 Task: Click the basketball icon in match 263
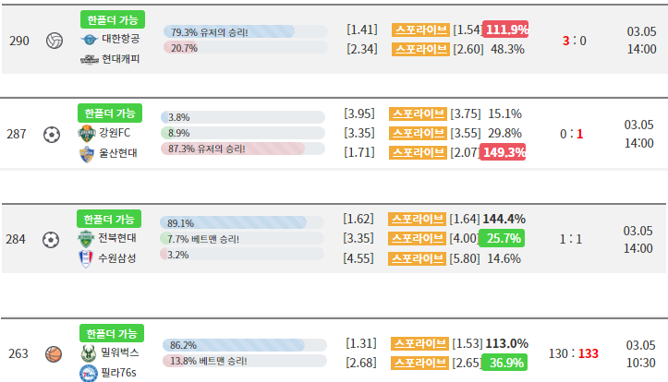pos(53,353)
